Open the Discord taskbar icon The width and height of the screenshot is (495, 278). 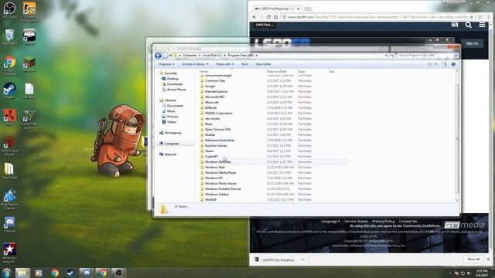tap(86, 273)
